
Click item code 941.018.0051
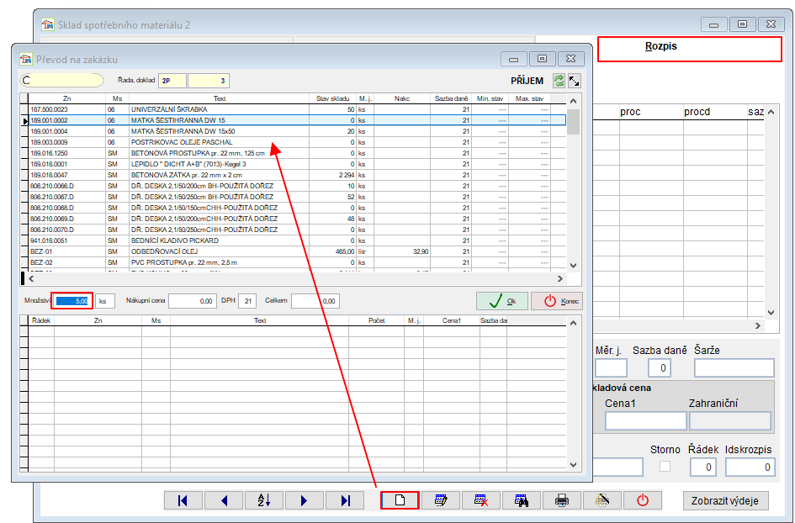(x=49, y=240)
